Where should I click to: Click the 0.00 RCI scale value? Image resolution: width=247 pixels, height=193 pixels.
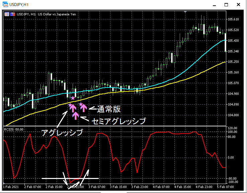[231, 158]
